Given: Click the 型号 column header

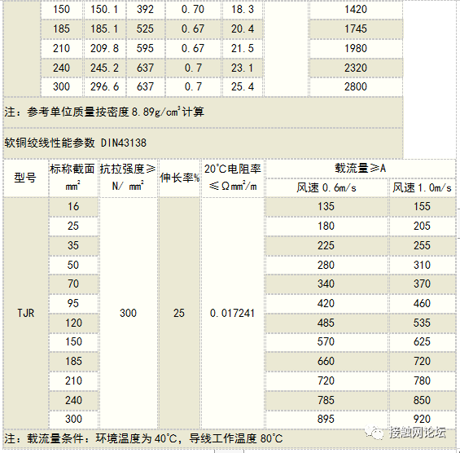Looking at the screenshot, I should tap(26, 178).
